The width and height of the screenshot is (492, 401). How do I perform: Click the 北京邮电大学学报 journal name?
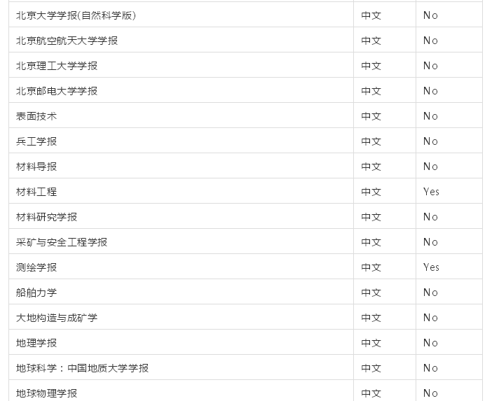pos(57,91)
